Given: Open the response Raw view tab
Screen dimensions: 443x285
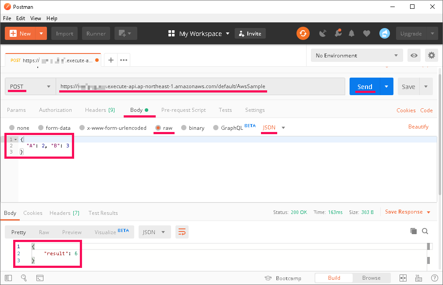Looking at the screenshot, I should tap(44, 232).
